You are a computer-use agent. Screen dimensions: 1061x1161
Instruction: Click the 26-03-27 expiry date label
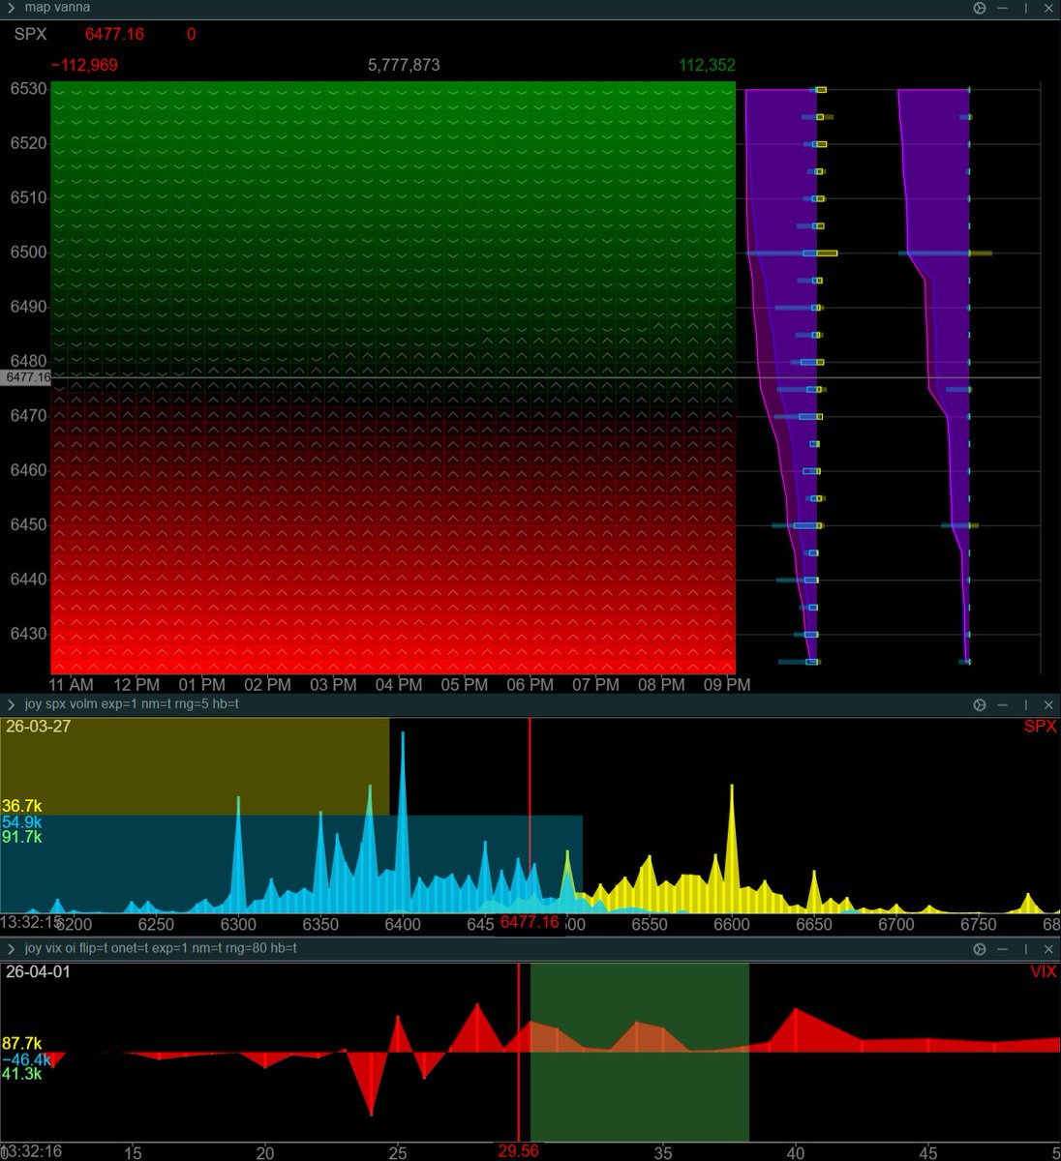[38, 726]
